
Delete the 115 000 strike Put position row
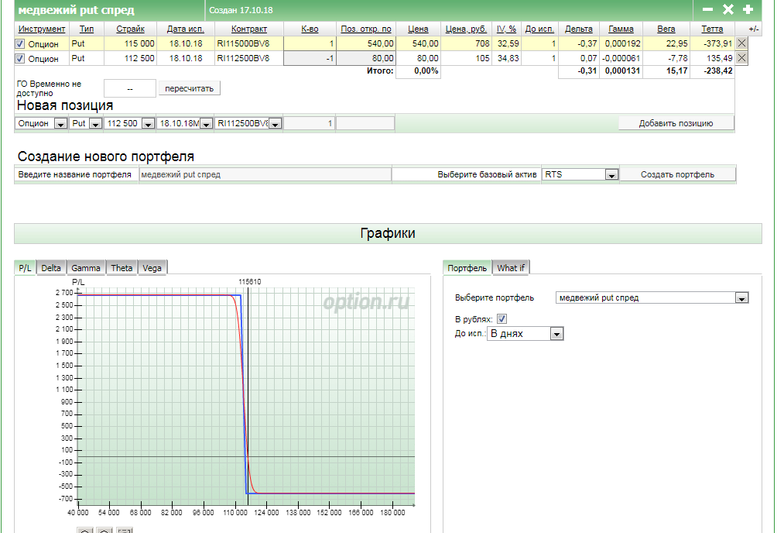(741, 43)
